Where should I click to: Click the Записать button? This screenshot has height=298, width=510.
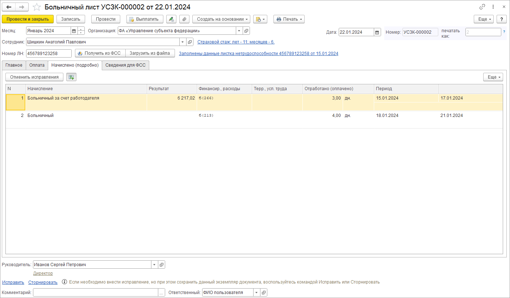(x=71, y=19)
